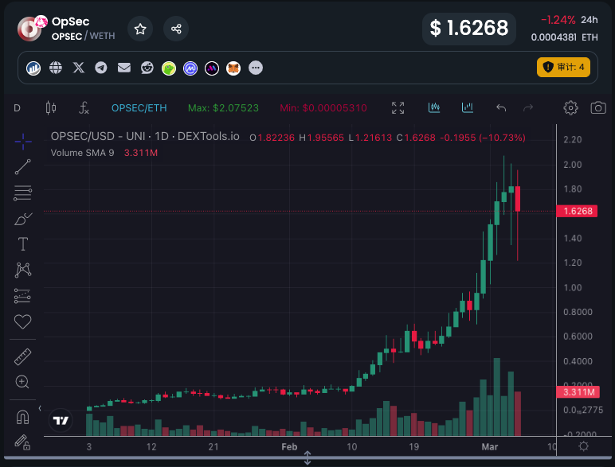Click the Mar date label on axis

[x=489, y=446]
